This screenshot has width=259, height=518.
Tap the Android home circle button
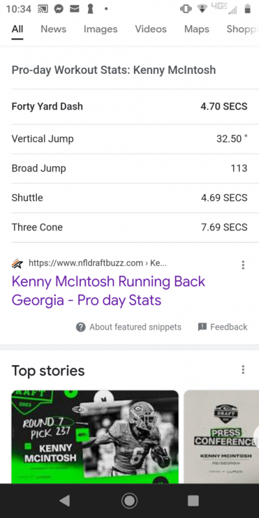coord(129,501)
